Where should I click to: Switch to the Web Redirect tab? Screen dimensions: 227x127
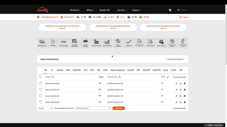pyautogui.click(x=117, y=70)
